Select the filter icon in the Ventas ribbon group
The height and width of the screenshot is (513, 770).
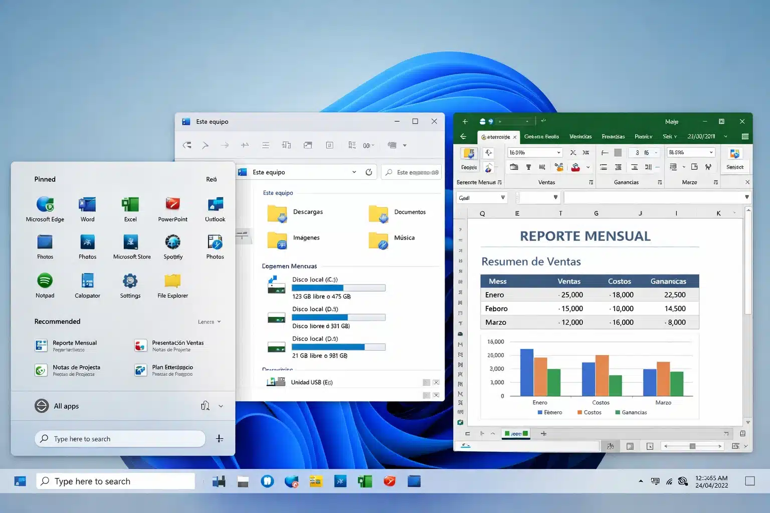pos(528,167)
